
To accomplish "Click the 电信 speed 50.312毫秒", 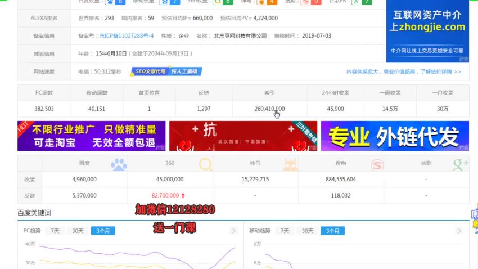I will [107, 71].
